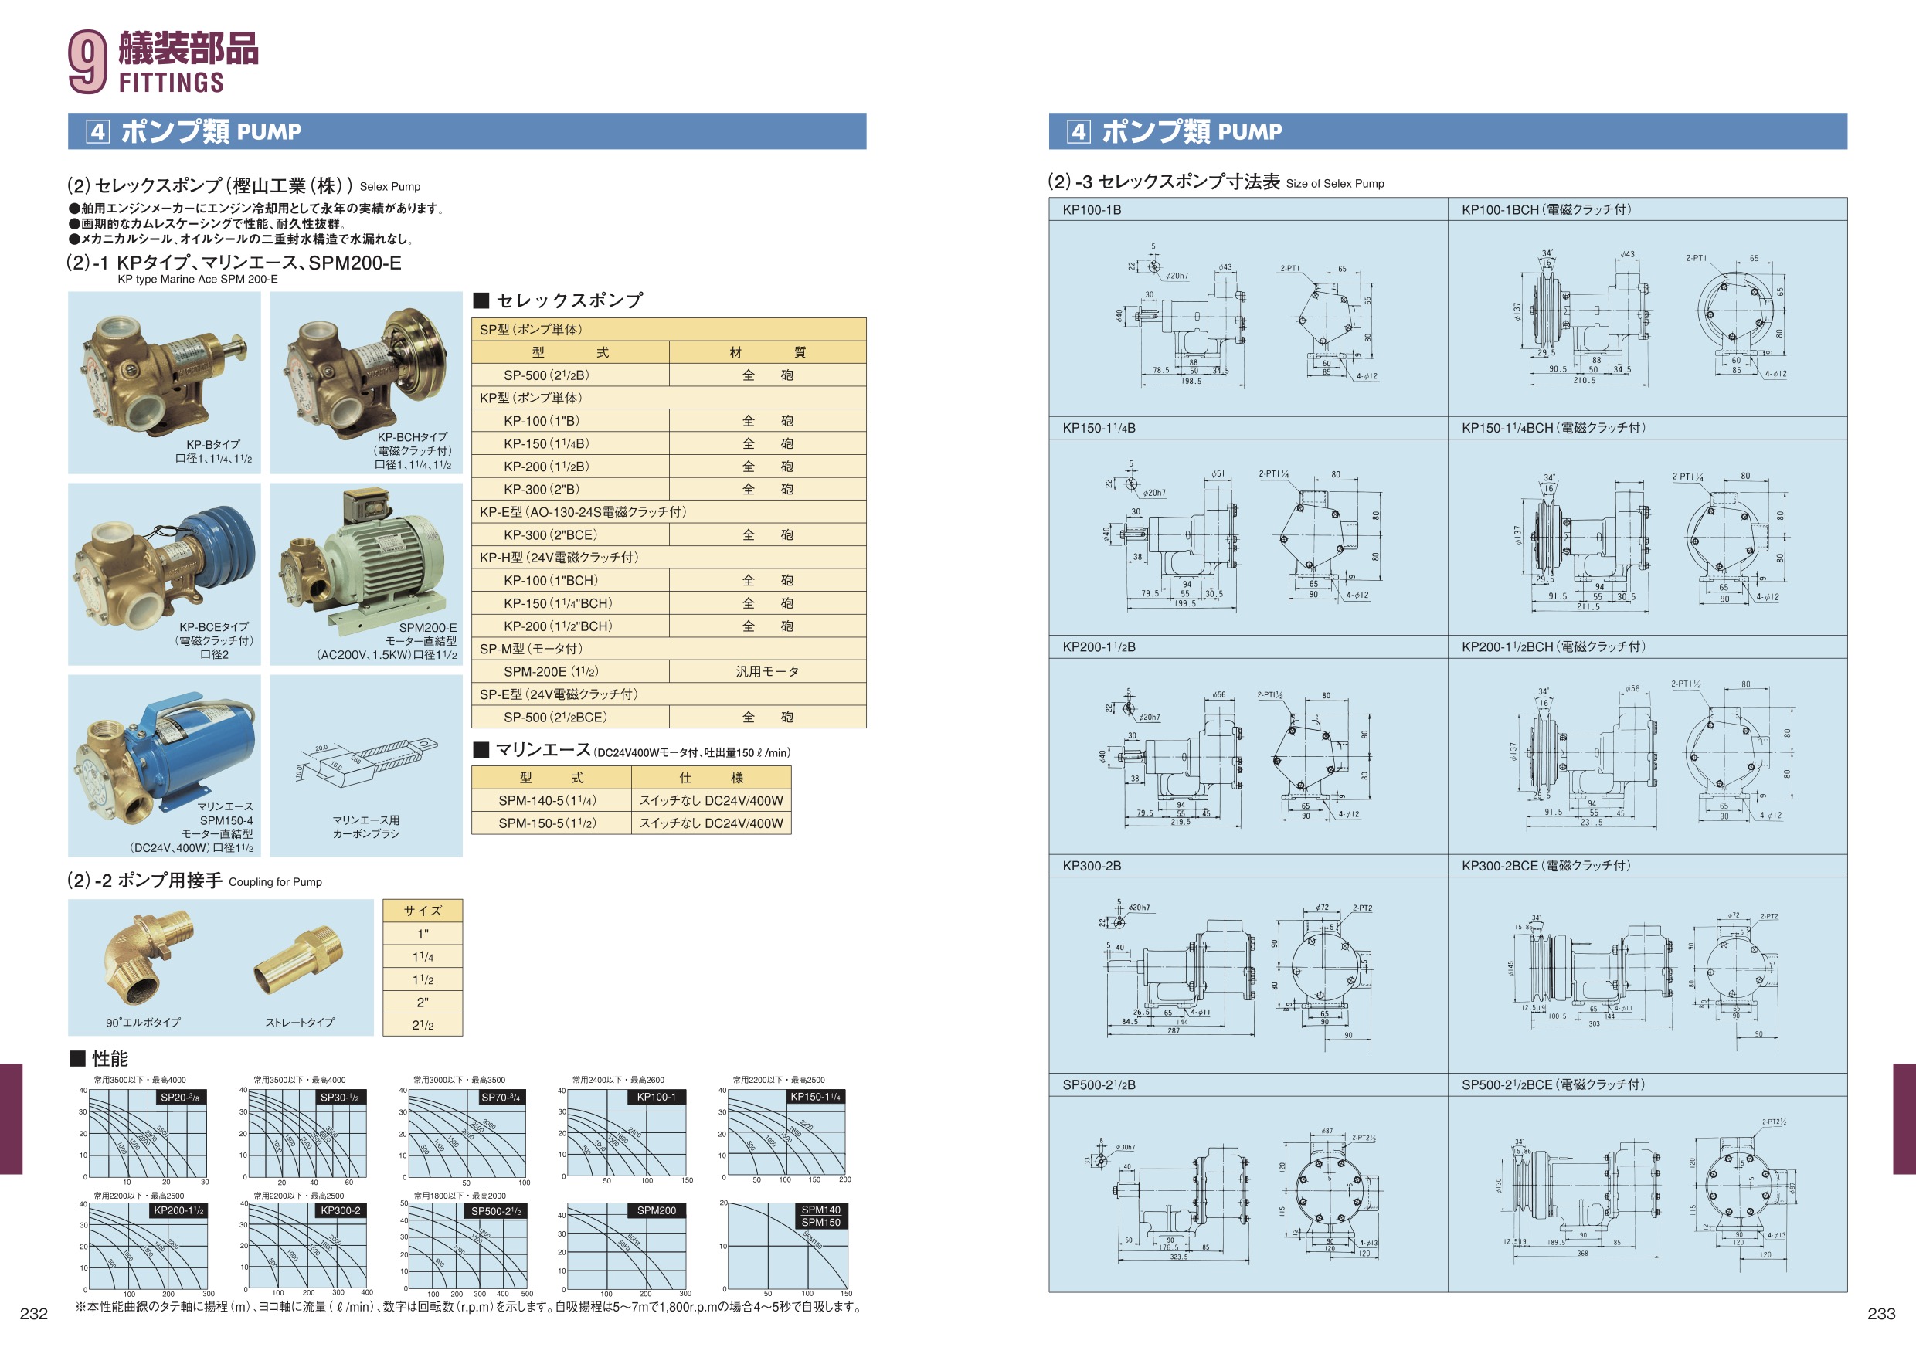
Task: Click the KP-300 (2"B) table row
Action: tap(669, 490)
